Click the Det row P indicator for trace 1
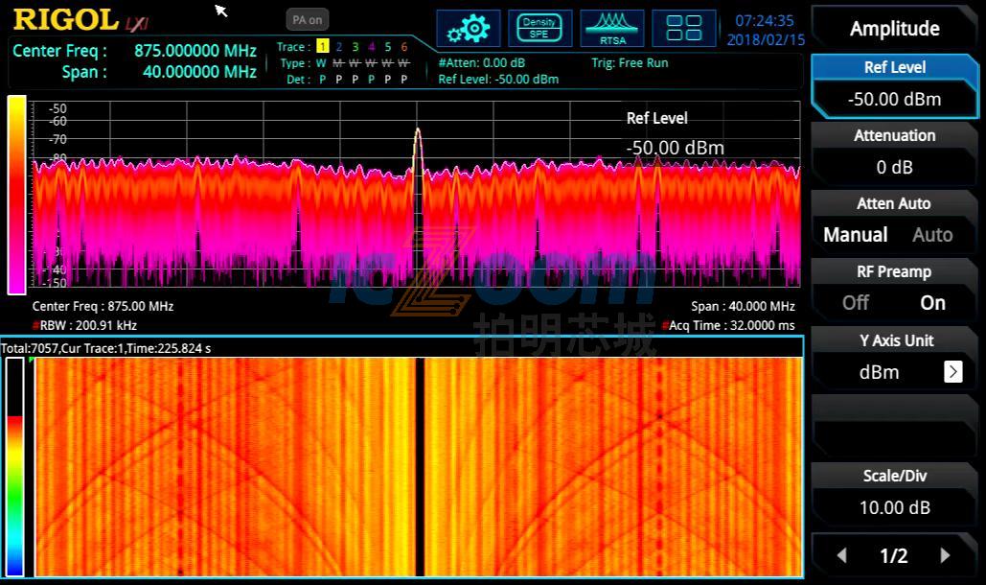This screenshot has height=585, width=986. tap(323, 80)
